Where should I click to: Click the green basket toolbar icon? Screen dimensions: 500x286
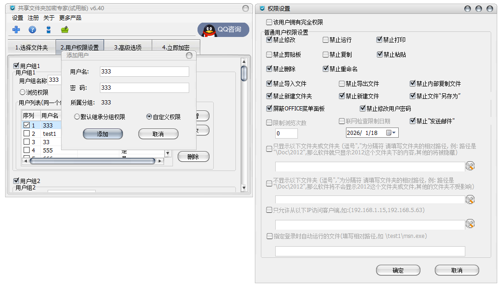(65, 30)
